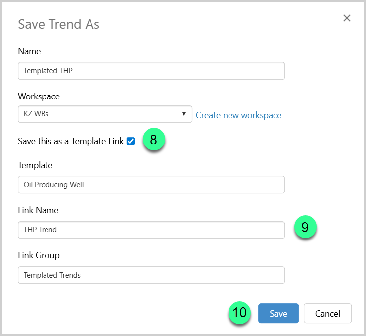The width and height of the screenshot is (366, 336).
Task: Close the Save Trend As dialog
Action: point(347,18)
